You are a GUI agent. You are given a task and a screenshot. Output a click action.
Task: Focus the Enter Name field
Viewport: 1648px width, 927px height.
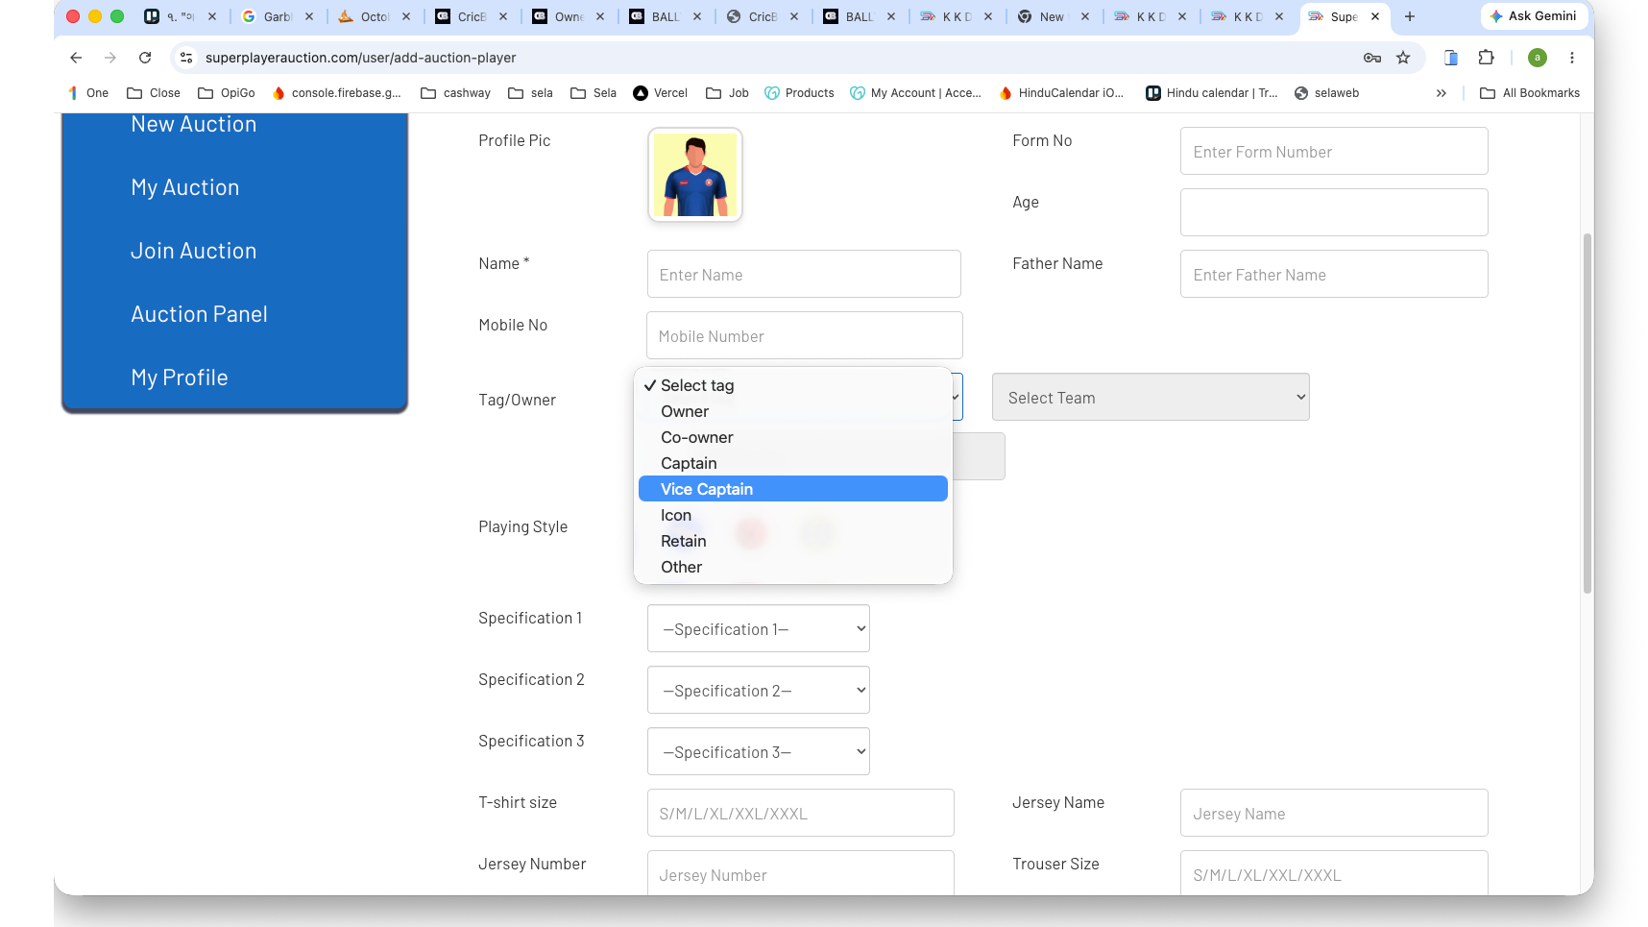804,274
